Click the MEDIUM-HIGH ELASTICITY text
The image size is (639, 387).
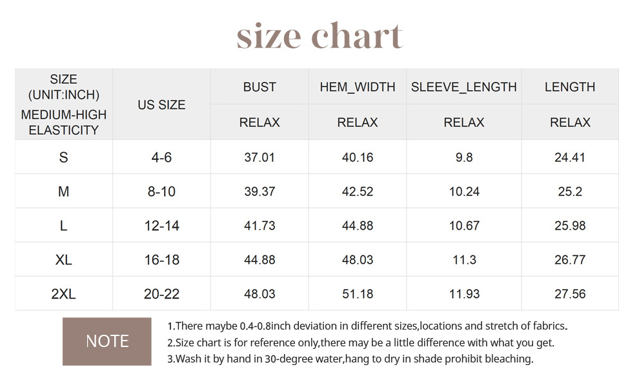63,122
